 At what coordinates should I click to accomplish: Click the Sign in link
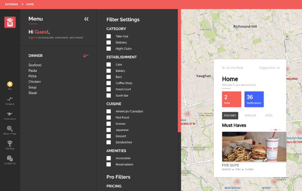(x=33, y=37)
